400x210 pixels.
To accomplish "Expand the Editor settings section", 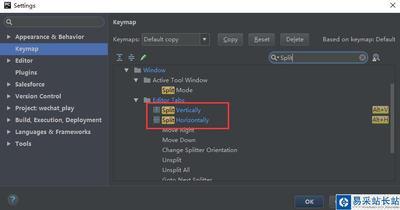I will [x=9, y=60].
